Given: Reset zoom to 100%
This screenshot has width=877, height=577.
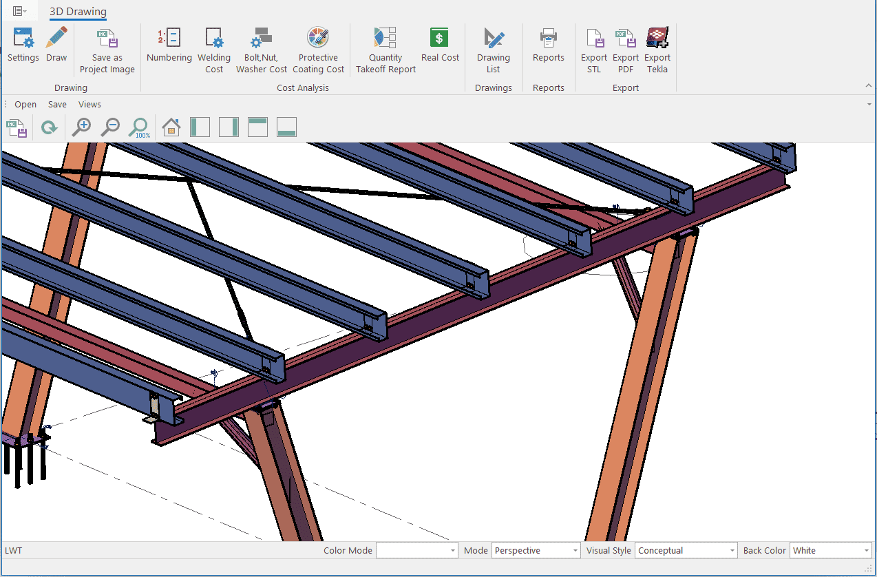Looking at the screenshot, I should click(x=140, y=127).
